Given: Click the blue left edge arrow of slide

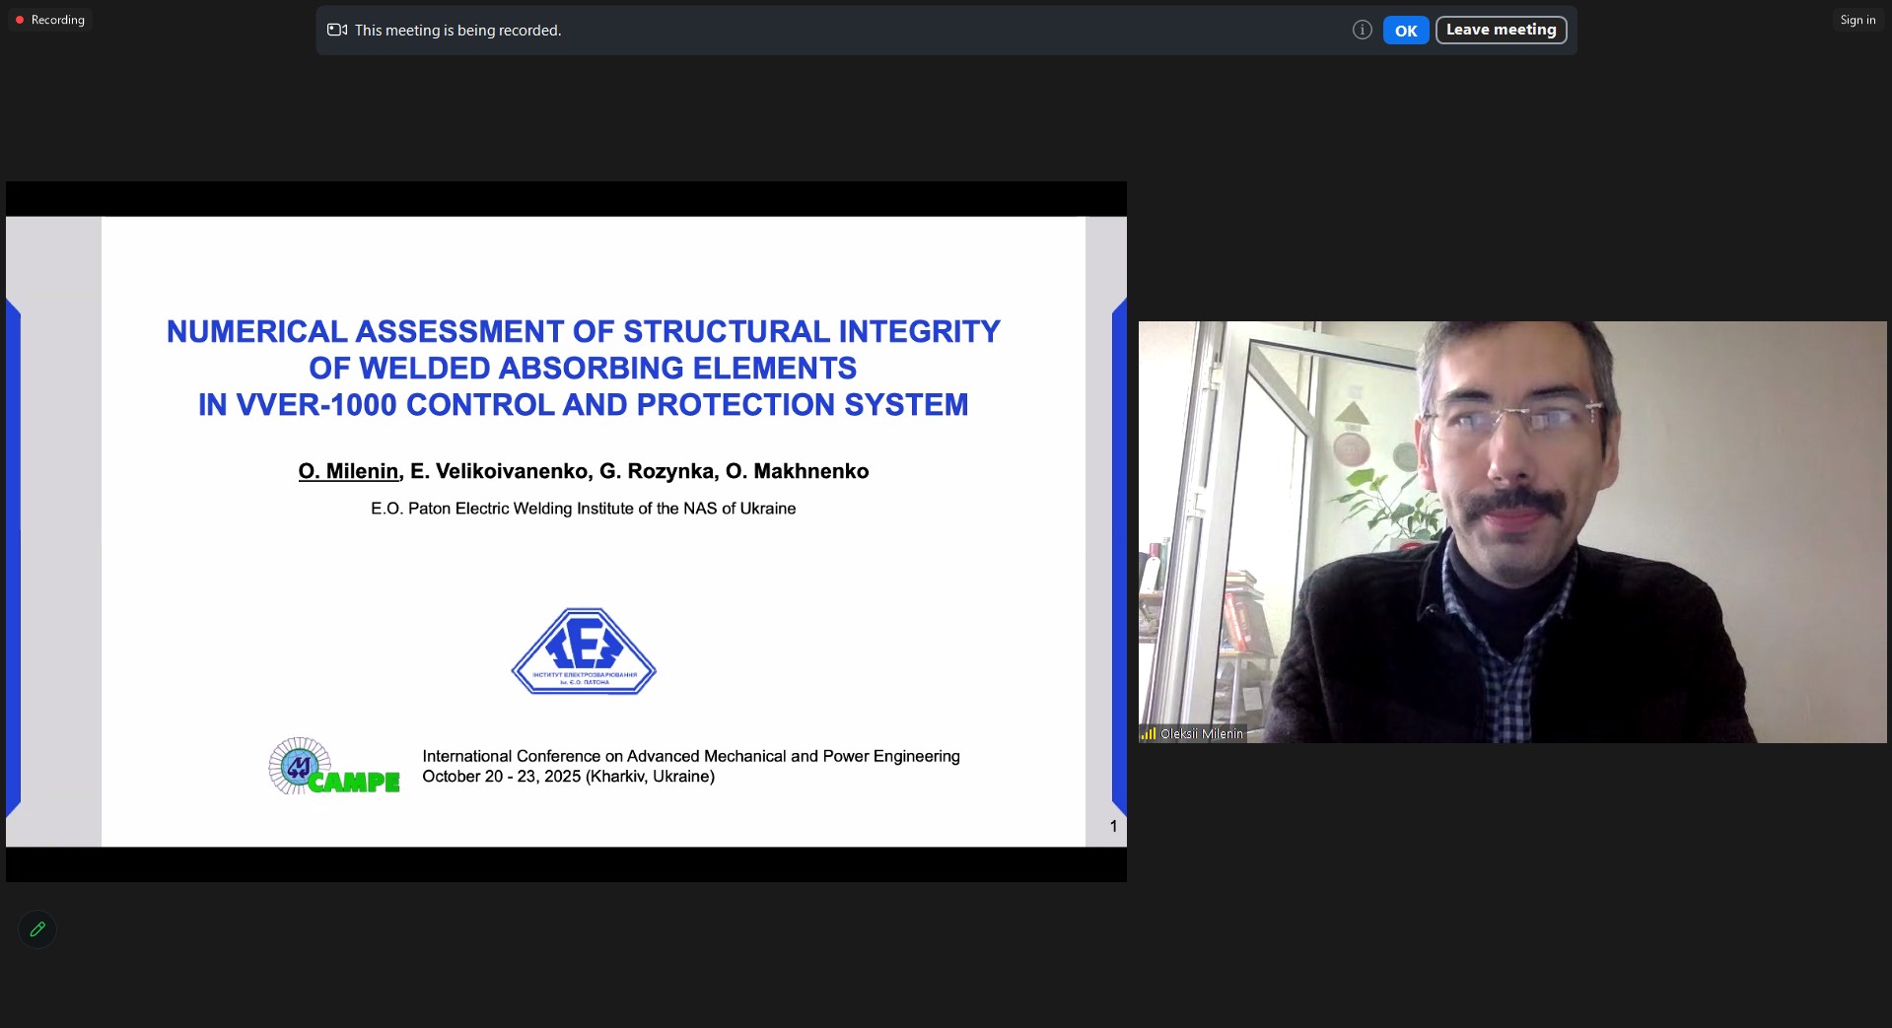Looking at the screenshot, I should [x=13, y=557].
